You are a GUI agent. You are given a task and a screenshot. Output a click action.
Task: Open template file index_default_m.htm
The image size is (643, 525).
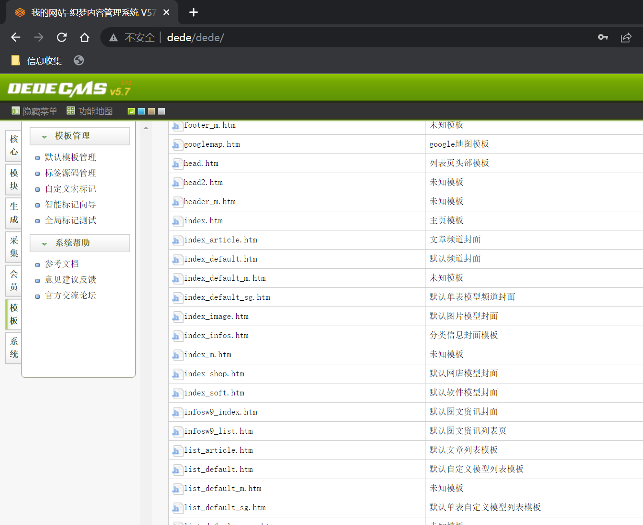click(225, 278)
